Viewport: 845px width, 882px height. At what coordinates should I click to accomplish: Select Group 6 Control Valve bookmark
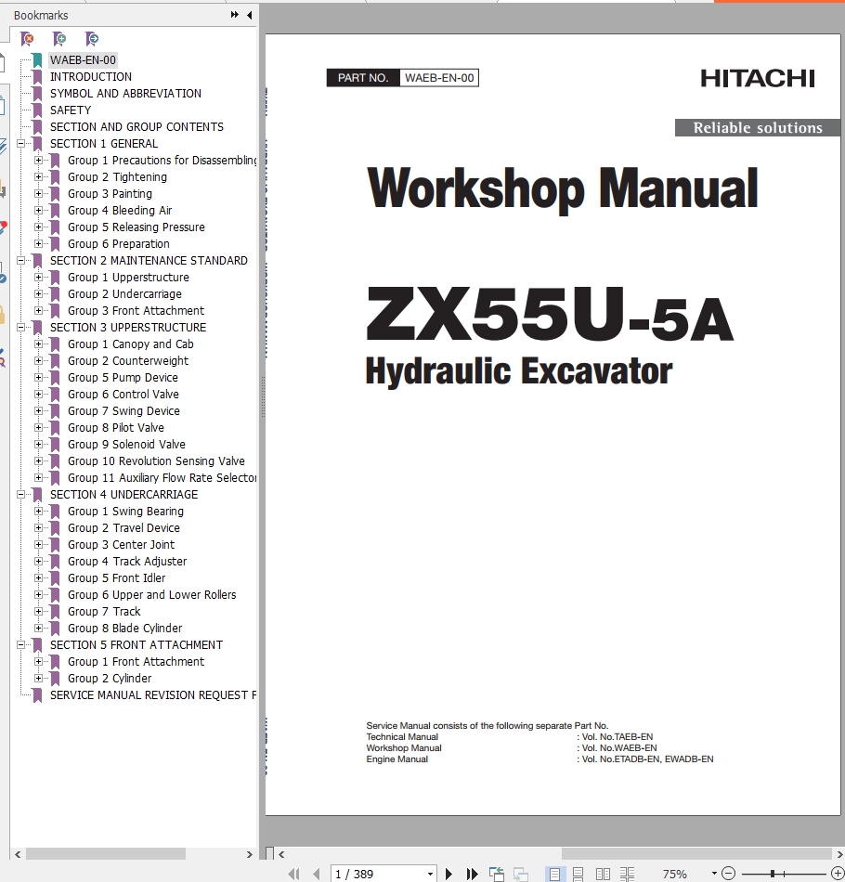point(123,395)
